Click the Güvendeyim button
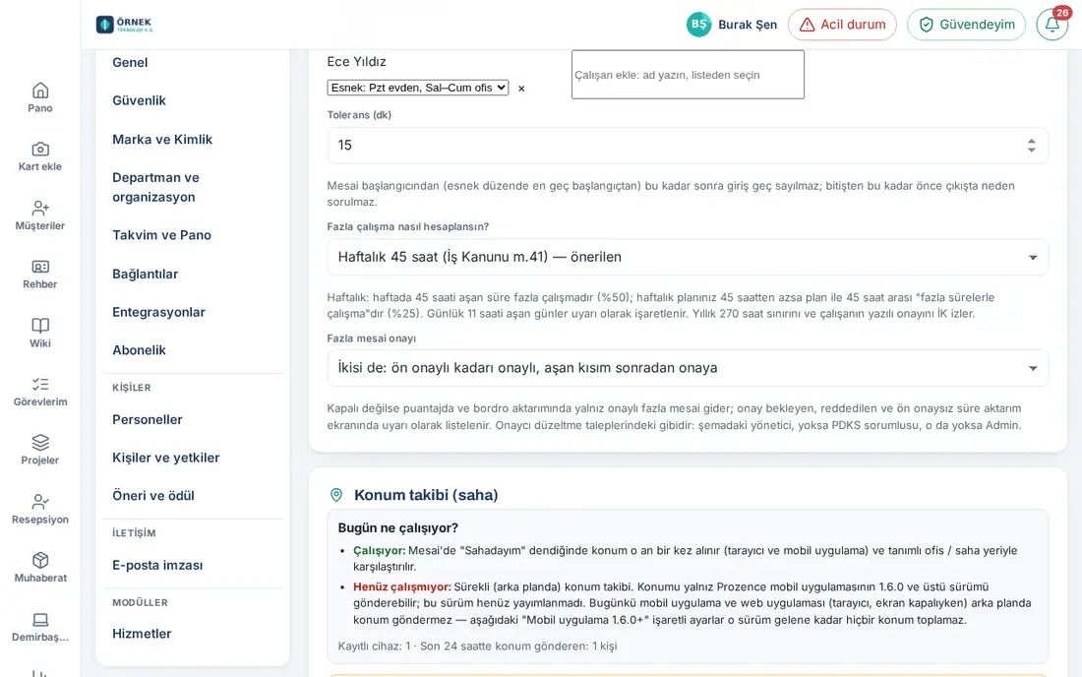Screen dimensions: 1082x677 click(966, 25)
